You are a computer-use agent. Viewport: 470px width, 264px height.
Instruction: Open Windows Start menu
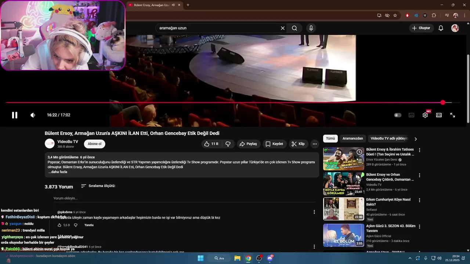pos(200,258)
